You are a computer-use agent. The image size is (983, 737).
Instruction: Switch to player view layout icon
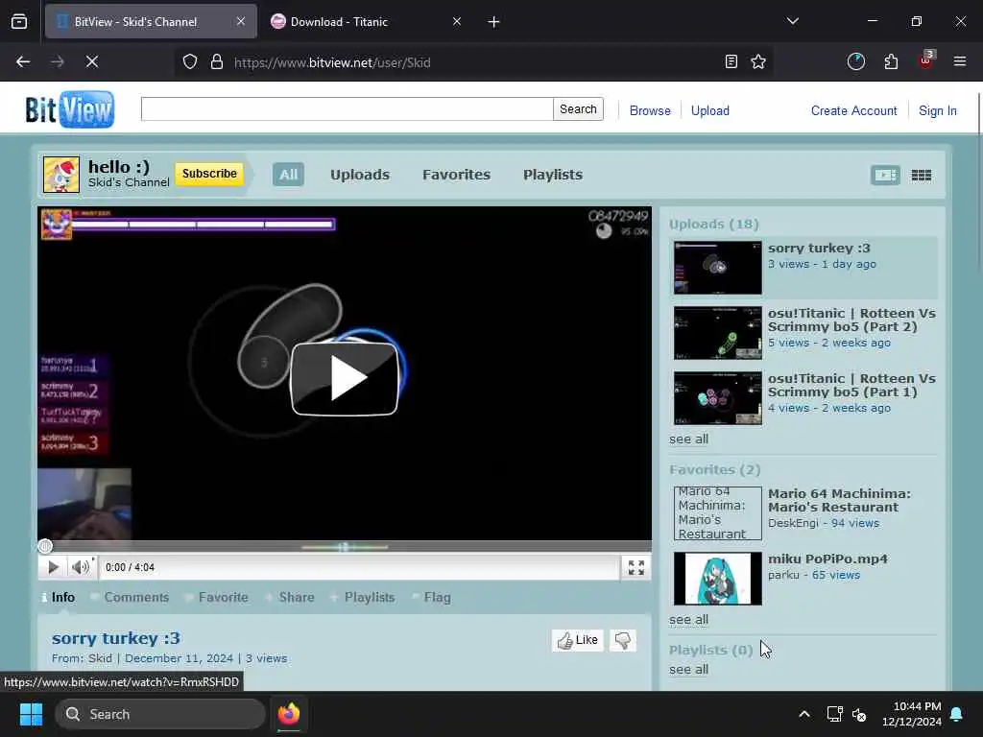[x=885, y=175]
